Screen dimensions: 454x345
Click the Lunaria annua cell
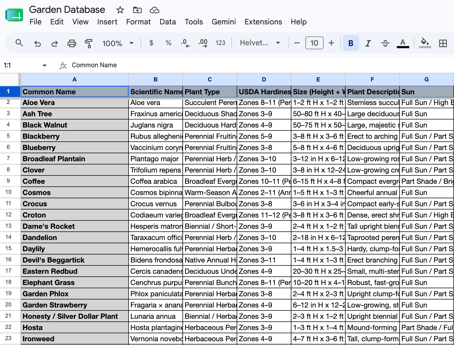click(x=156, y=316)
